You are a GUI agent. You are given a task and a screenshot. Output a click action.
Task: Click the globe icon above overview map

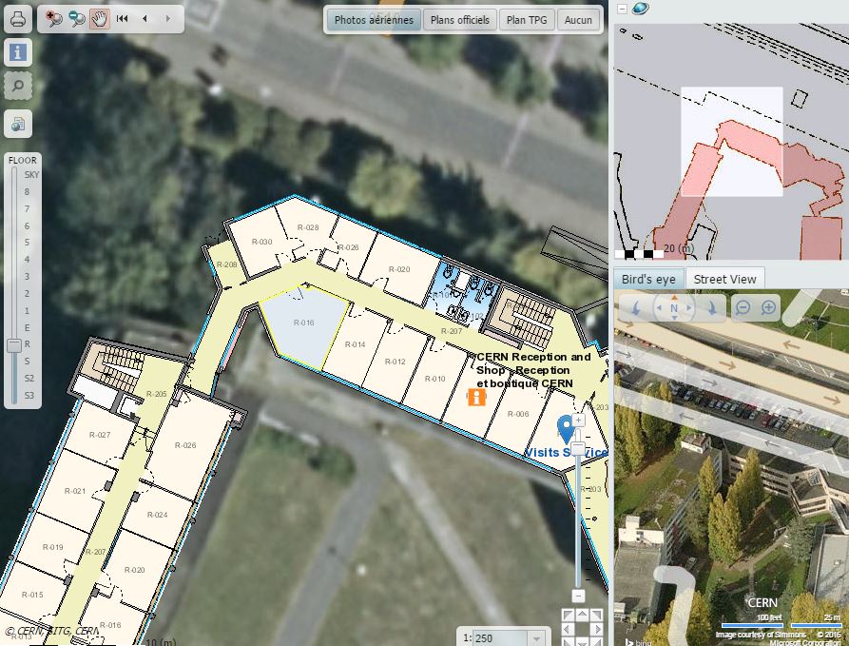[641, 9]
